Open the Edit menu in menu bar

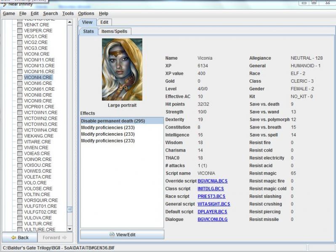point(35,13)
